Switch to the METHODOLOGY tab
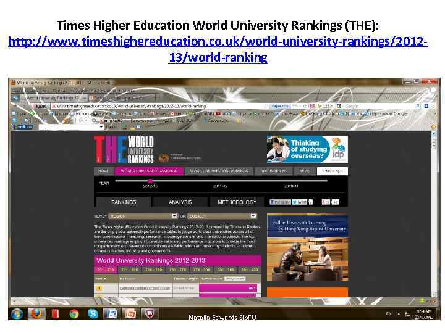The image size is (445, 333). (237, 202)
